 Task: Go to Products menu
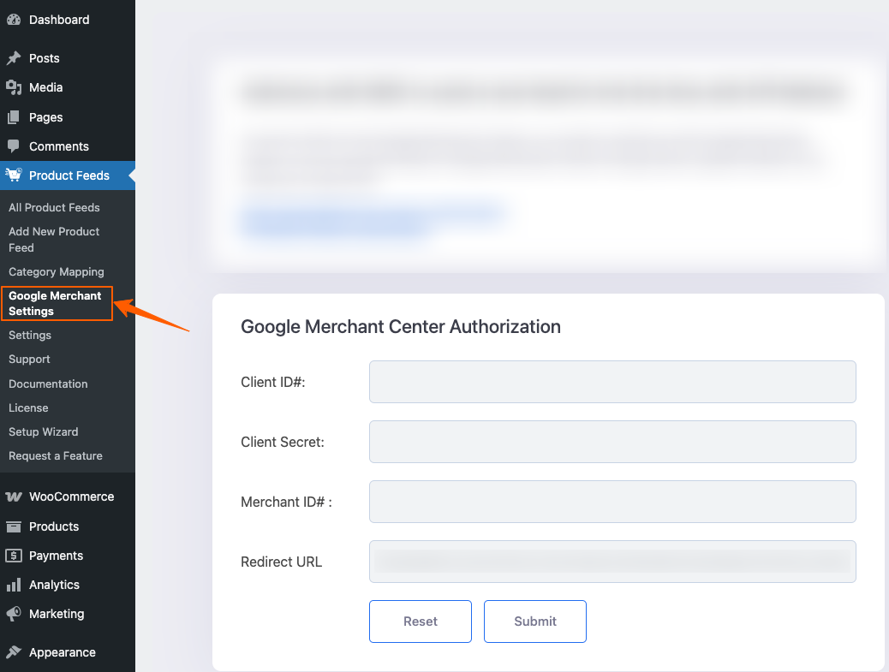(x=68, y=526)
